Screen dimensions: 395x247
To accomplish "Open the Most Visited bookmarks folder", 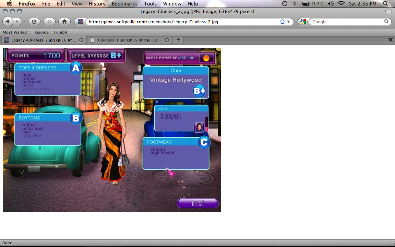I will tap(16, 32).
